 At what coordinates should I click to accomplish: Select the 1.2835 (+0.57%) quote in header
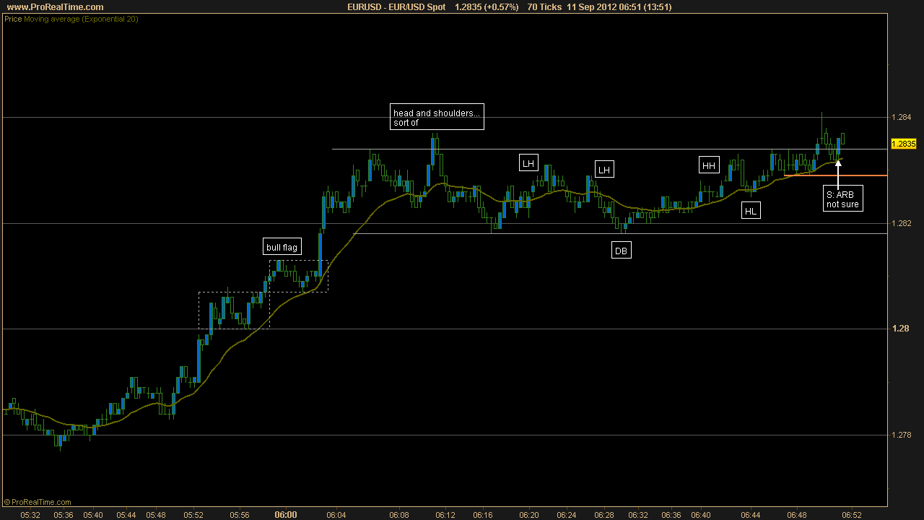tap(487, 7)
